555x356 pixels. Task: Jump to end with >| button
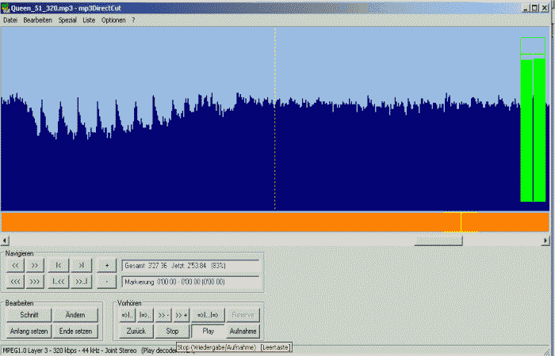click(x=82, y=265)
